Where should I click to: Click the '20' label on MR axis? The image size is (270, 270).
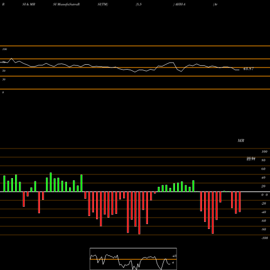(264, 186)
